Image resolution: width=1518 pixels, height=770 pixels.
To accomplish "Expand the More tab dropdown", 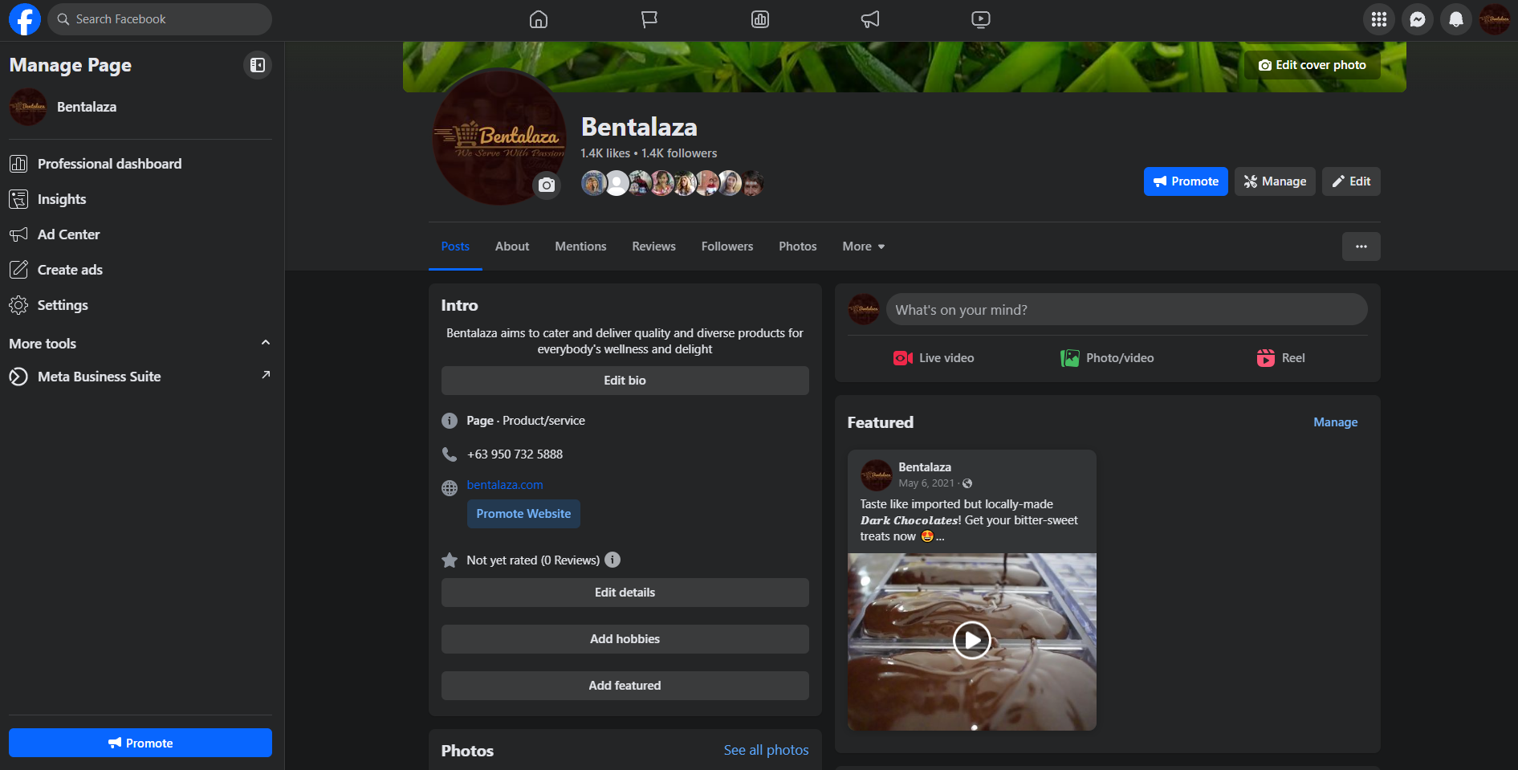I will 864,246.
